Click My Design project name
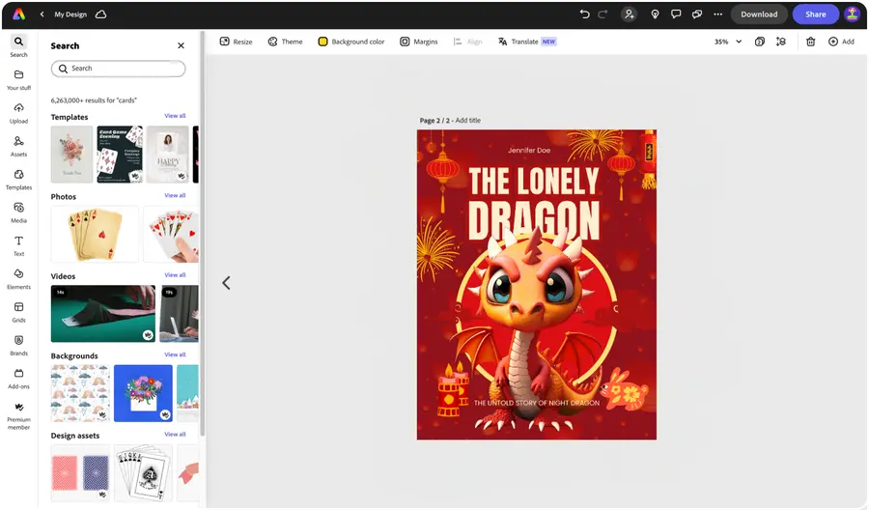This screenshot has height=510, width=869. click(x=70, y=14)
